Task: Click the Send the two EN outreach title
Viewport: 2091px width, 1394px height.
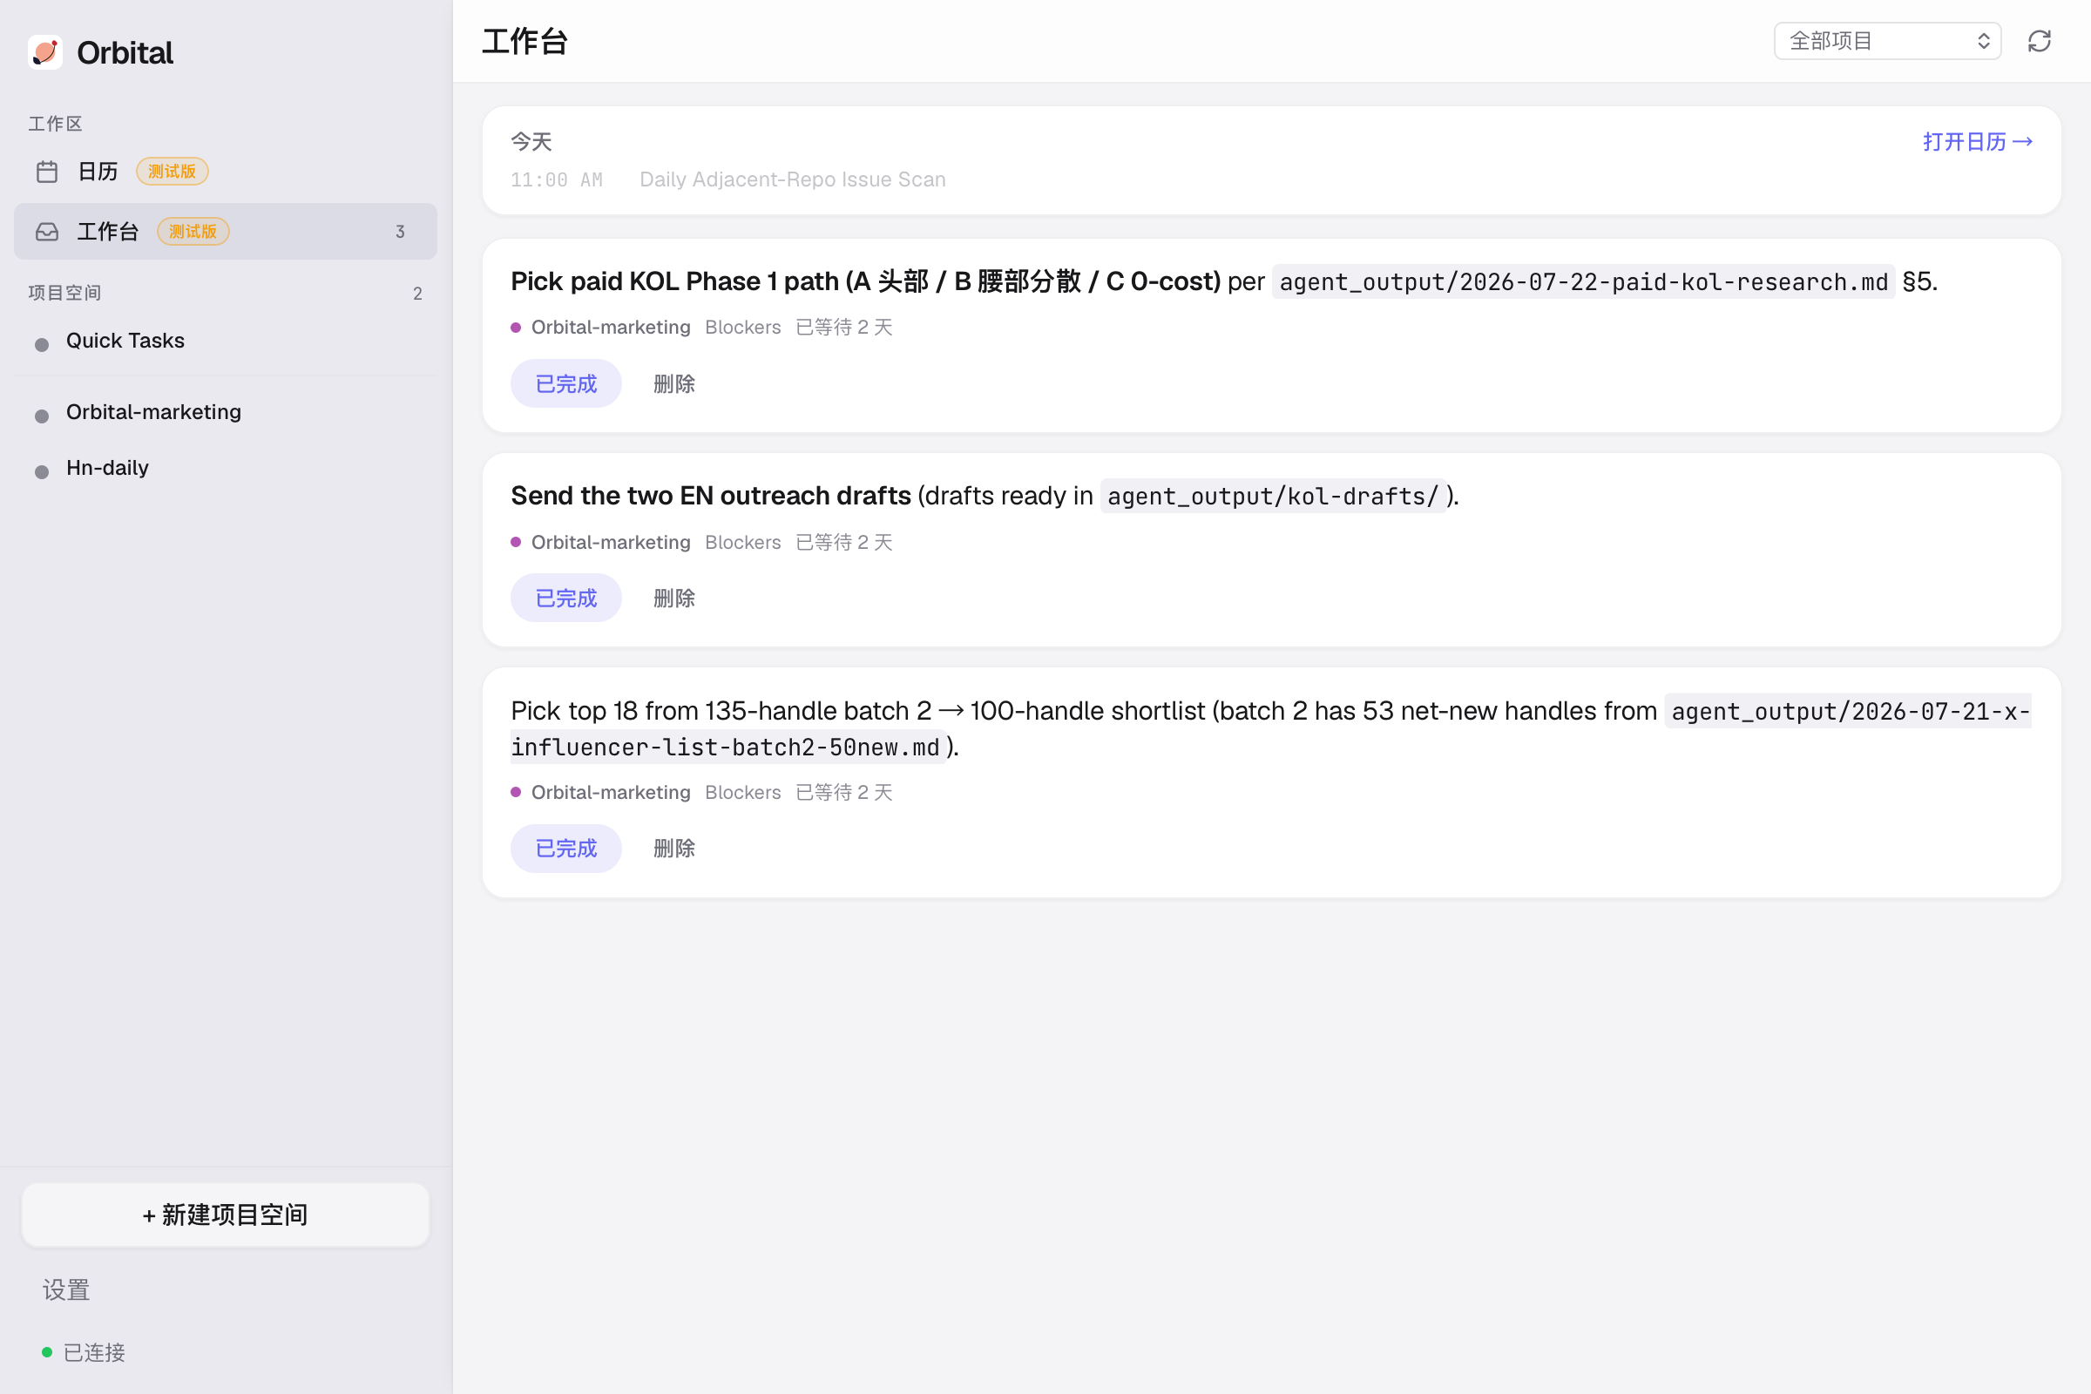Action: pos(711,496)
